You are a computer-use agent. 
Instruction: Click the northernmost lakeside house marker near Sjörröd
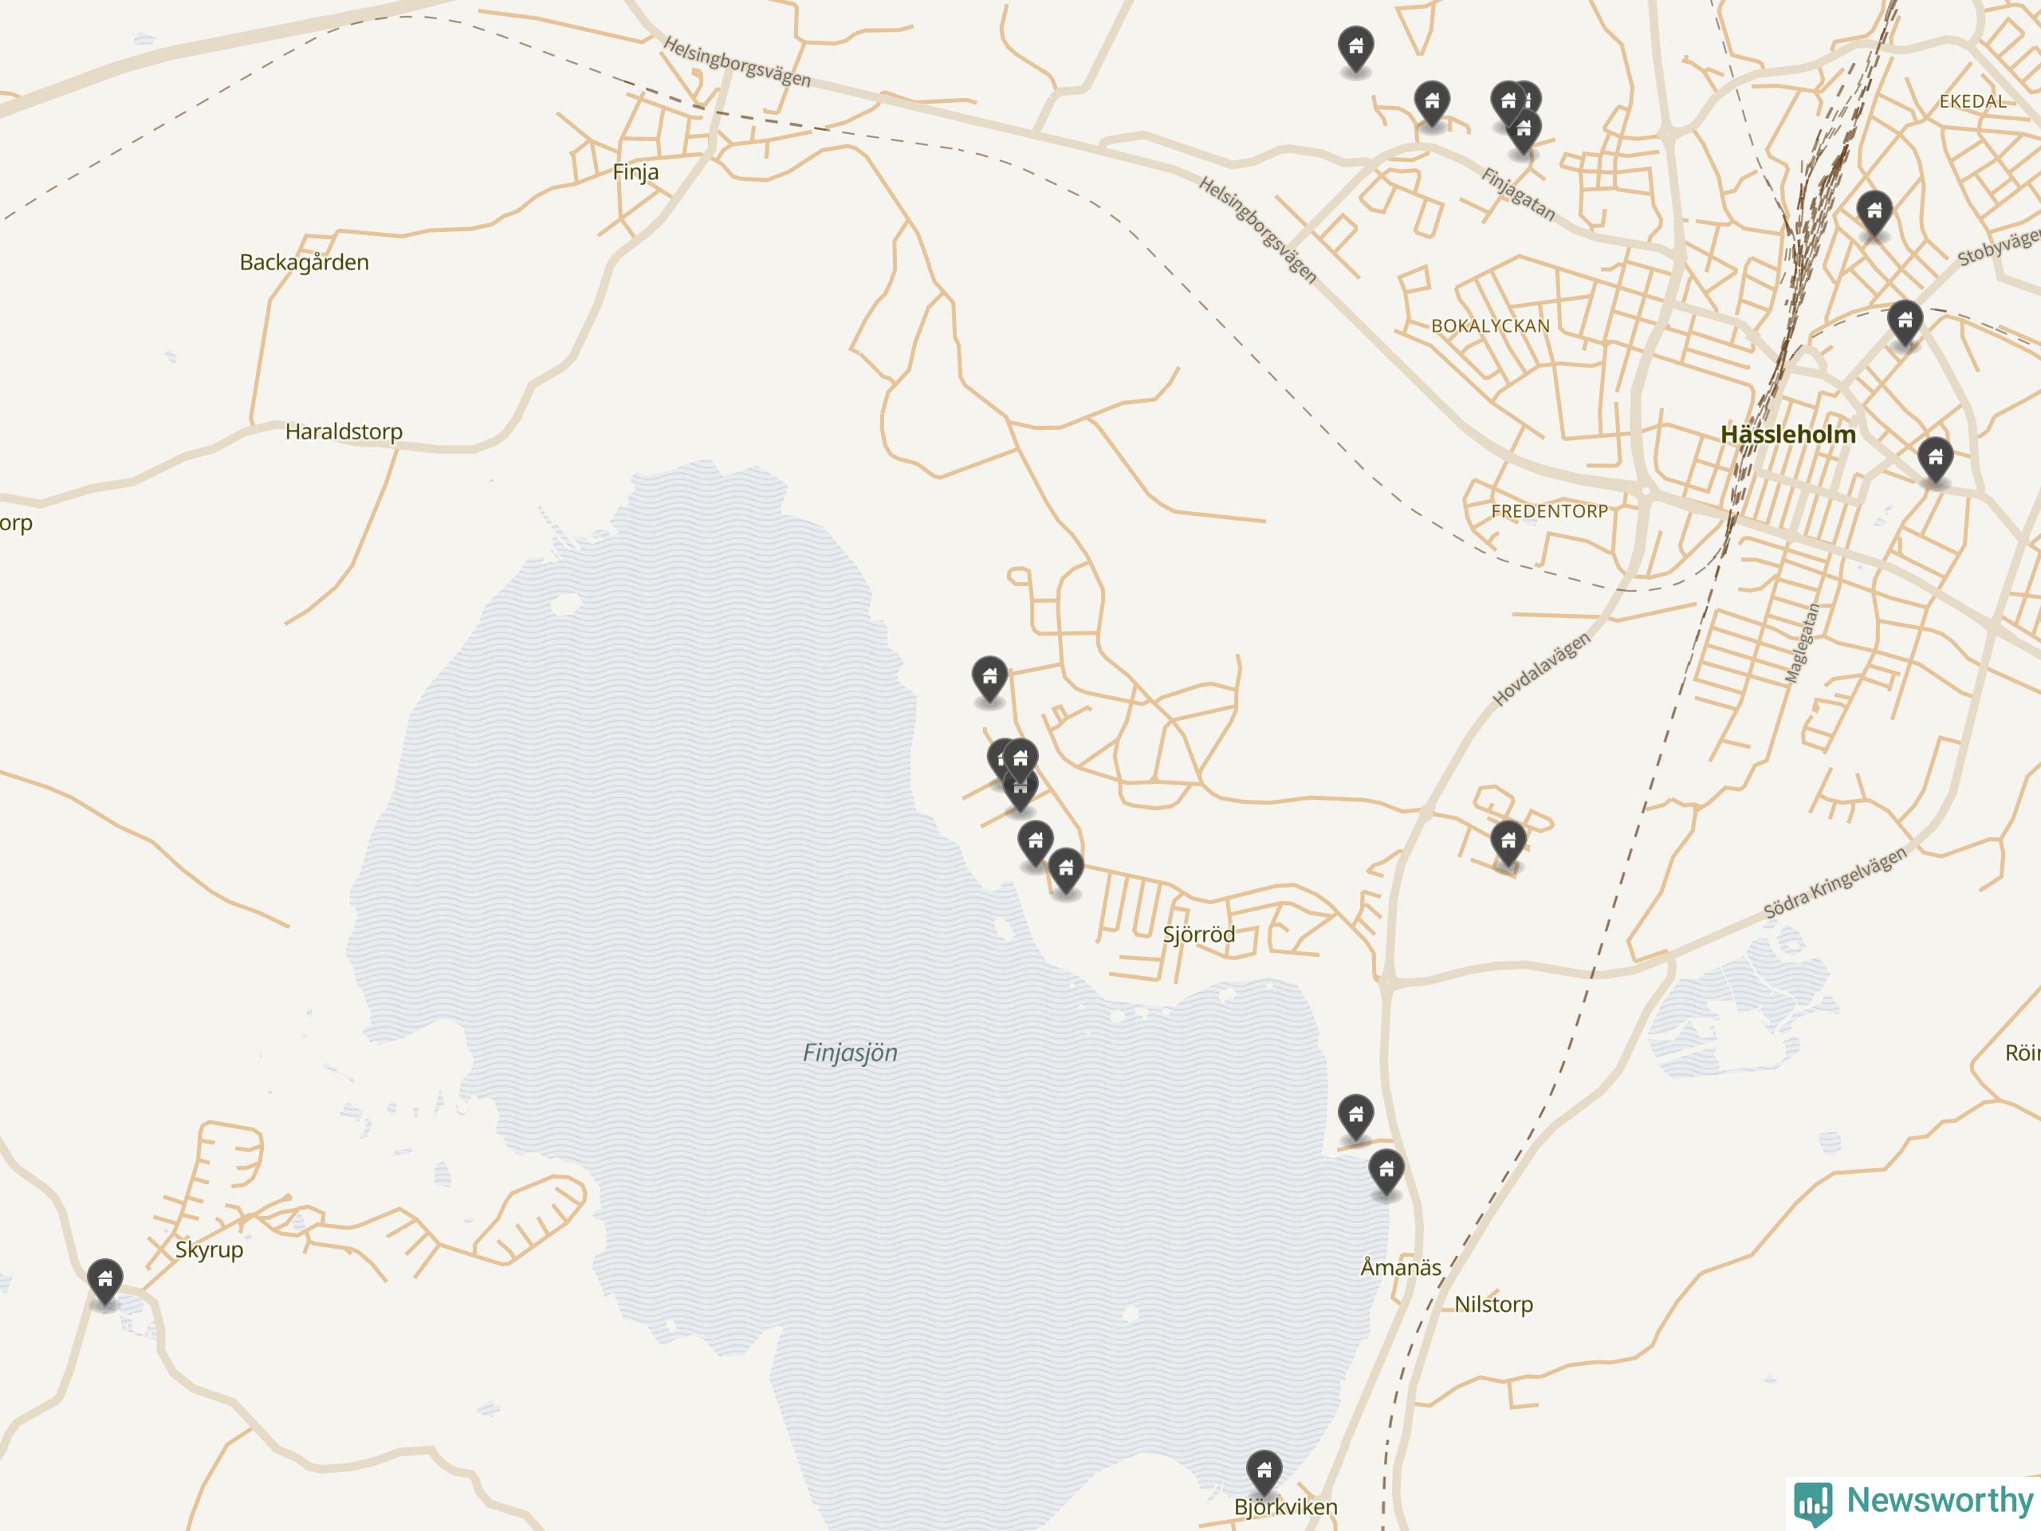pos(989,679)
